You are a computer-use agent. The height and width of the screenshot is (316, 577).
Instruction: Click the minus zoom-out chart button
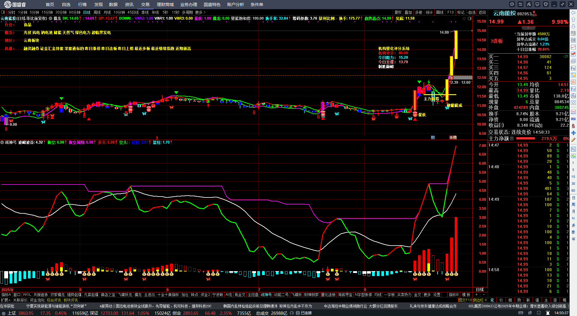pyautogui.click(x=484, y=295)
